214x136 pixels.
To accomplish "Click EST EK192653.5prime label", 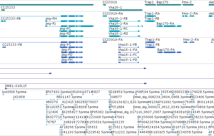I will click(x=60, y=107).
